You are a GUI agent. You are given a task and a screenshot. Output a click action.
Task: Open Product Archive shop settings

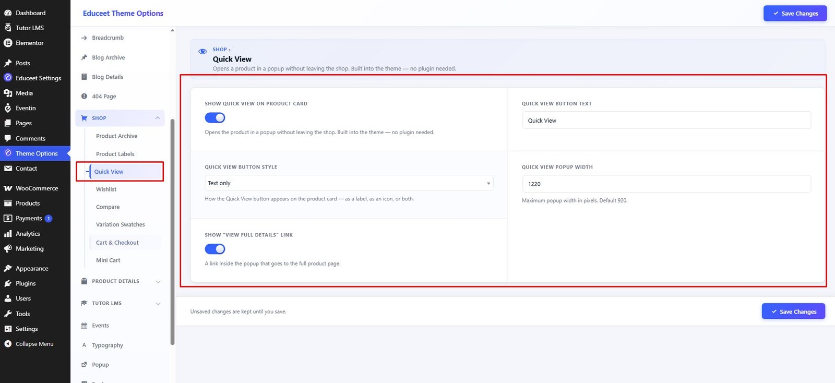tap(116, 136)
